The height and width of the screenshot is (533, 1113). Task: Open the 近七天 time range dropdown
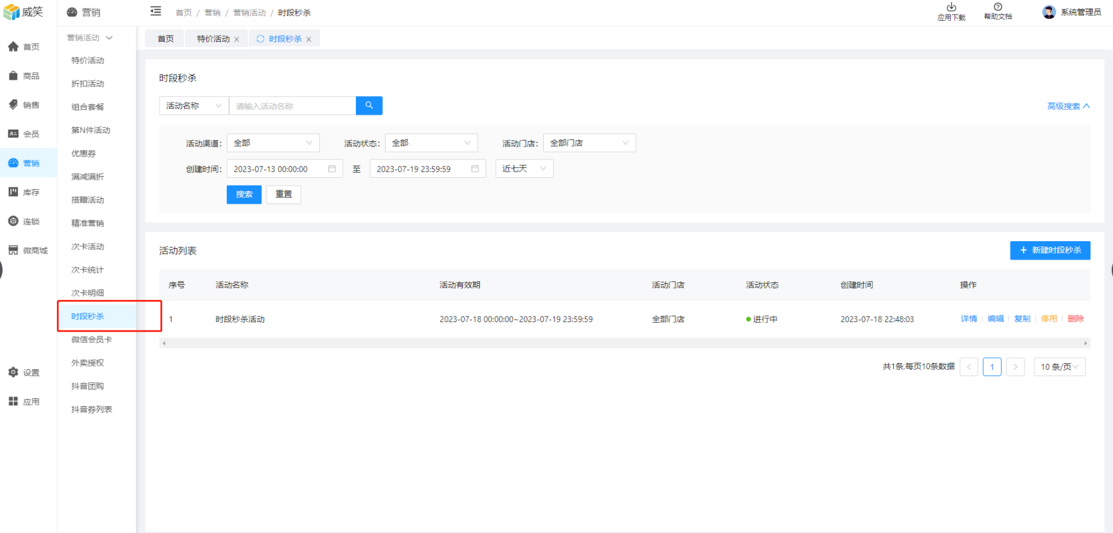[524, 169]
